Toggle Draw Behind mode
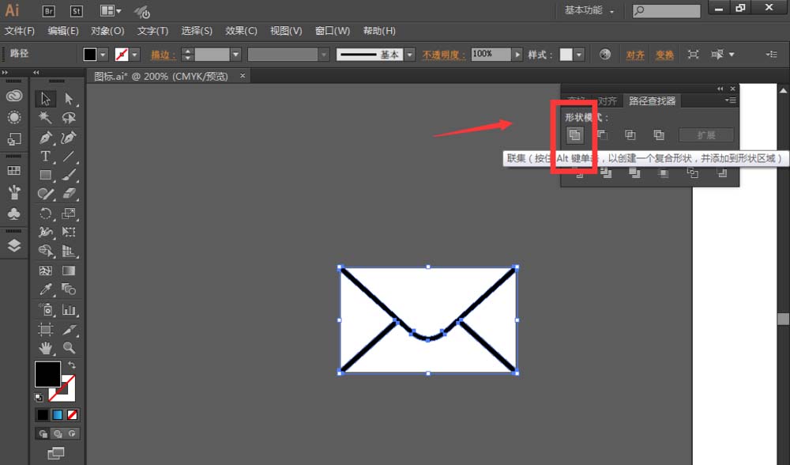The image size is (790, 465). (x=58, y=433)
